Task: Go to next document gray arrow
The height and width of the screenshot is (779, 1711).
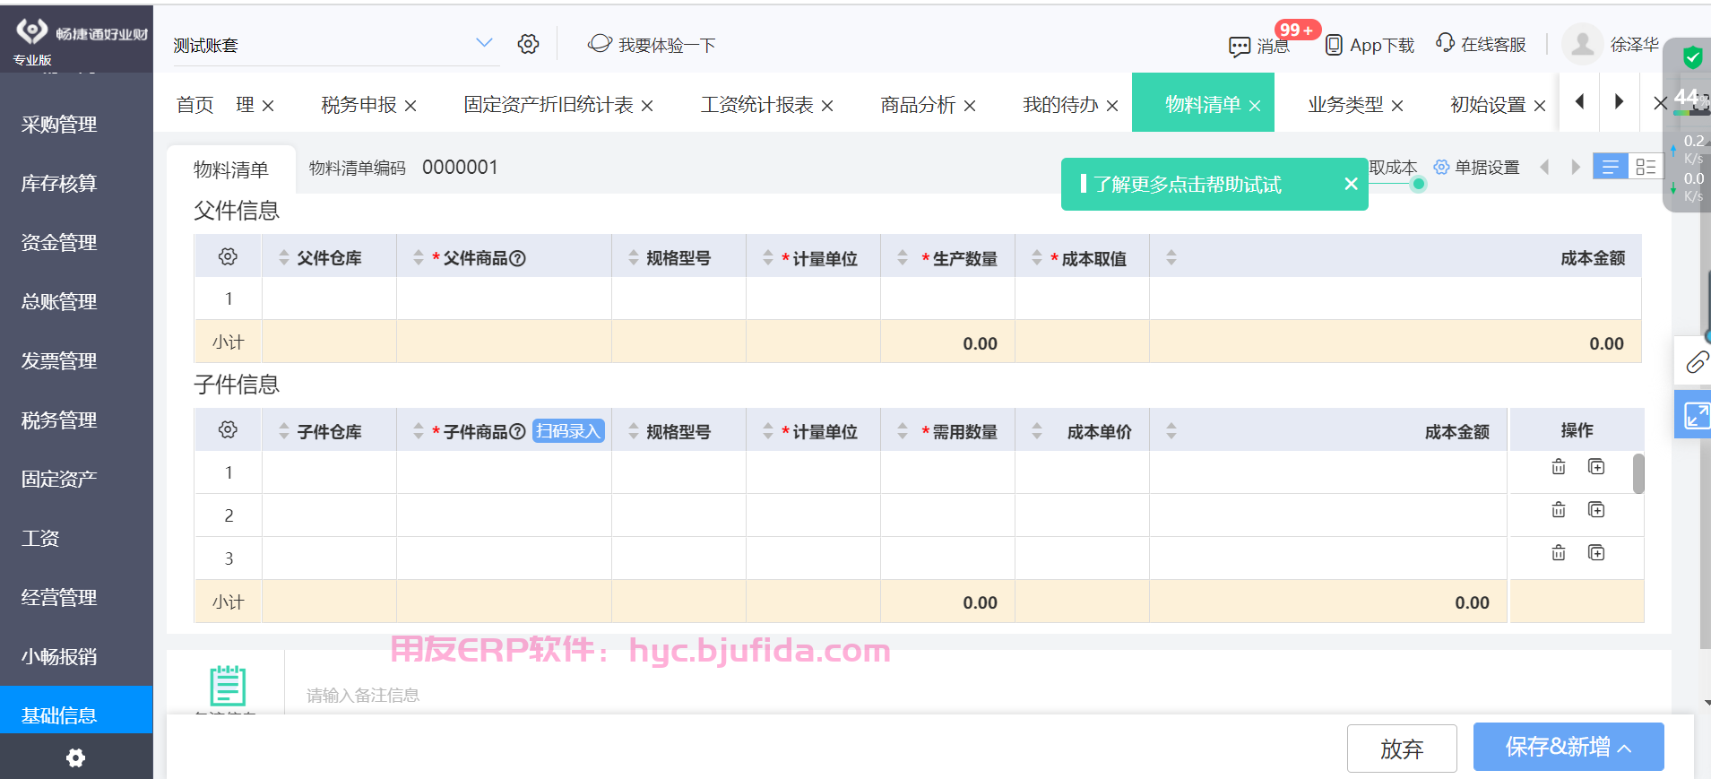Action: tap(1575, 167)
